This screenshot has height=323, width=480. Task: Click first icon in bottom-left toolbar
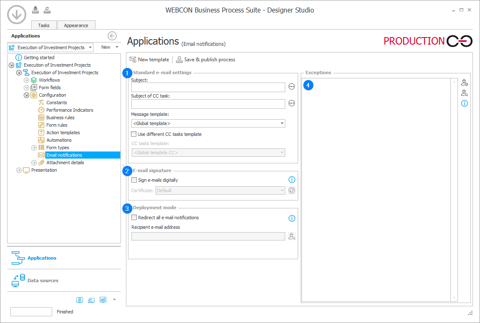coord(80,300)
